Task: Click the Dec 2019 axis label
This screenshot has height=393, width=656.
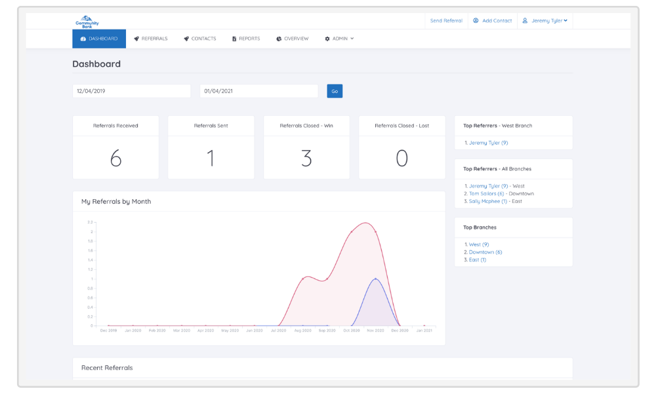Action: [109, 331]
